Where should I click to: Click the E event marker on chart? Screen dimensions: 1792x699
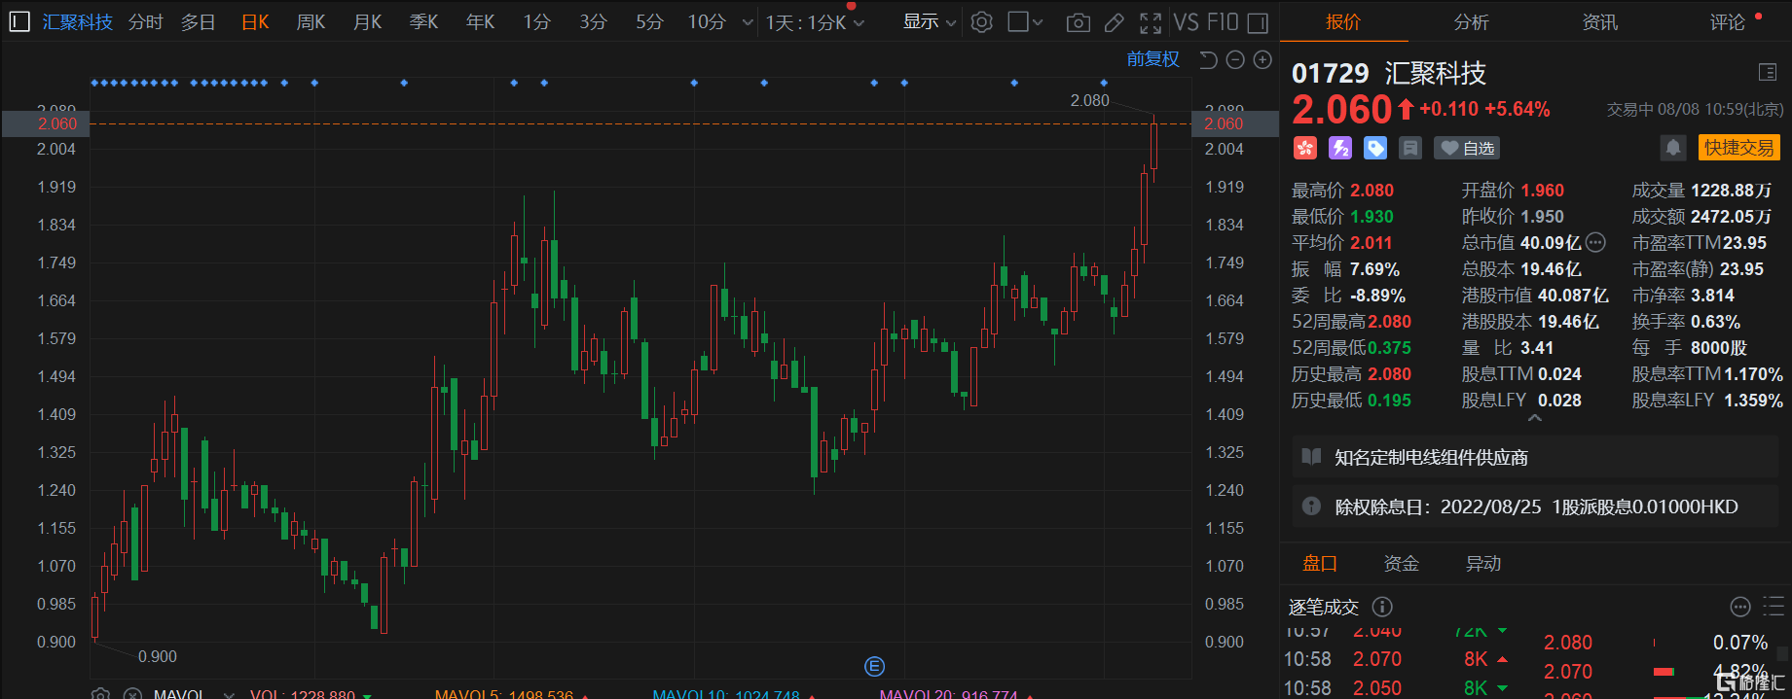874,666
